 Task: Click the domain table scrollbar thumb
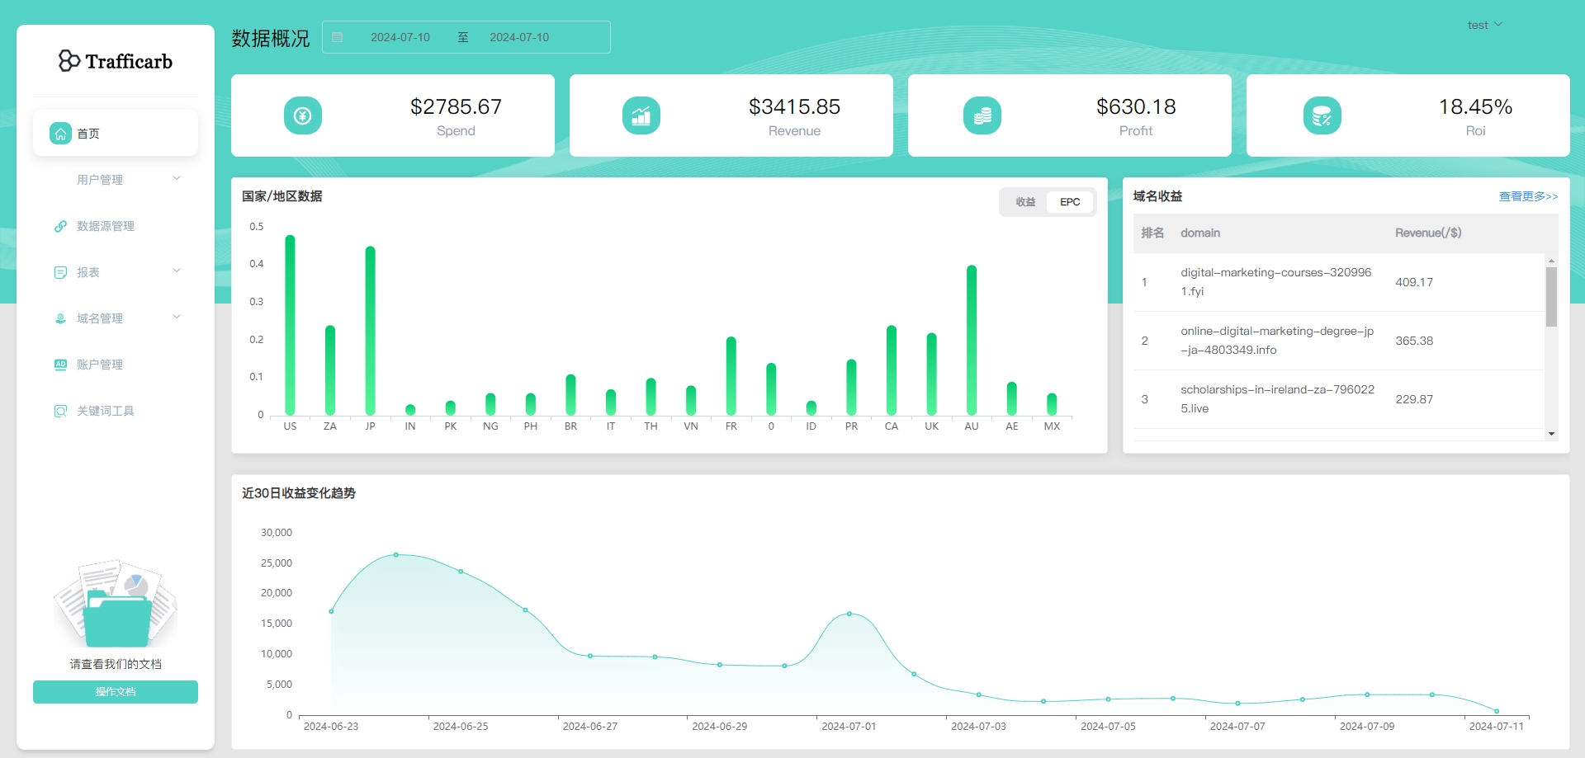[1551, 297]
